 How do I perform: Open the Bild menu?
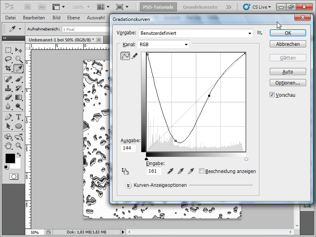point(56,18)
